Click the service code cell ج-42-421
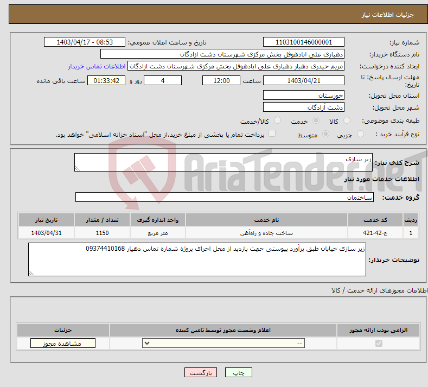 (375, 233)
